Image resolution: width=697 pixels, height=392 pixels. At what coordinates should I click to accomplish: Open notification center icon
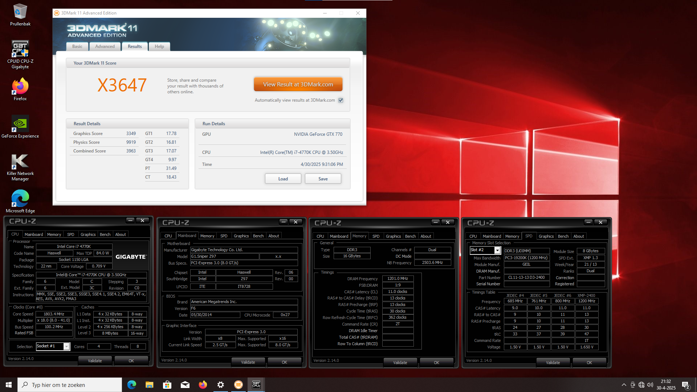tap(685, 385)
